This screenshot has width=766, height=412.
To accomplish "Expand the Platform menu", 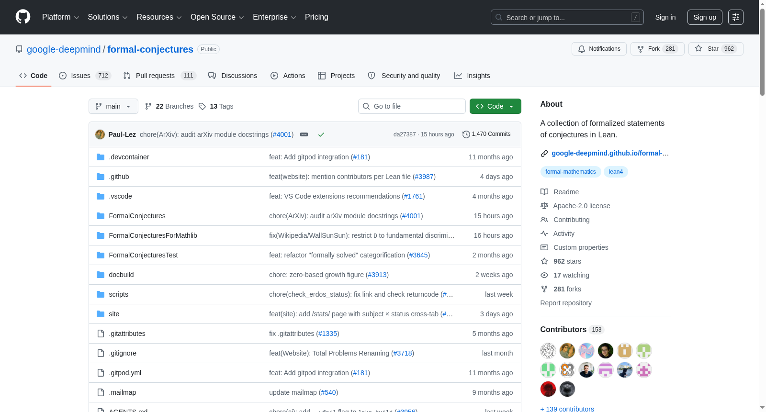I will tap(60, 17).
